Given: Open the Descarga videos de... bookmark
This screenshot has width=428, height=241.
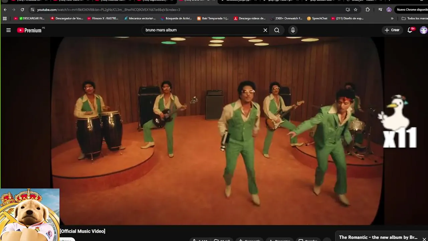Looking at the screenshot, I should (x=249, y=18).
